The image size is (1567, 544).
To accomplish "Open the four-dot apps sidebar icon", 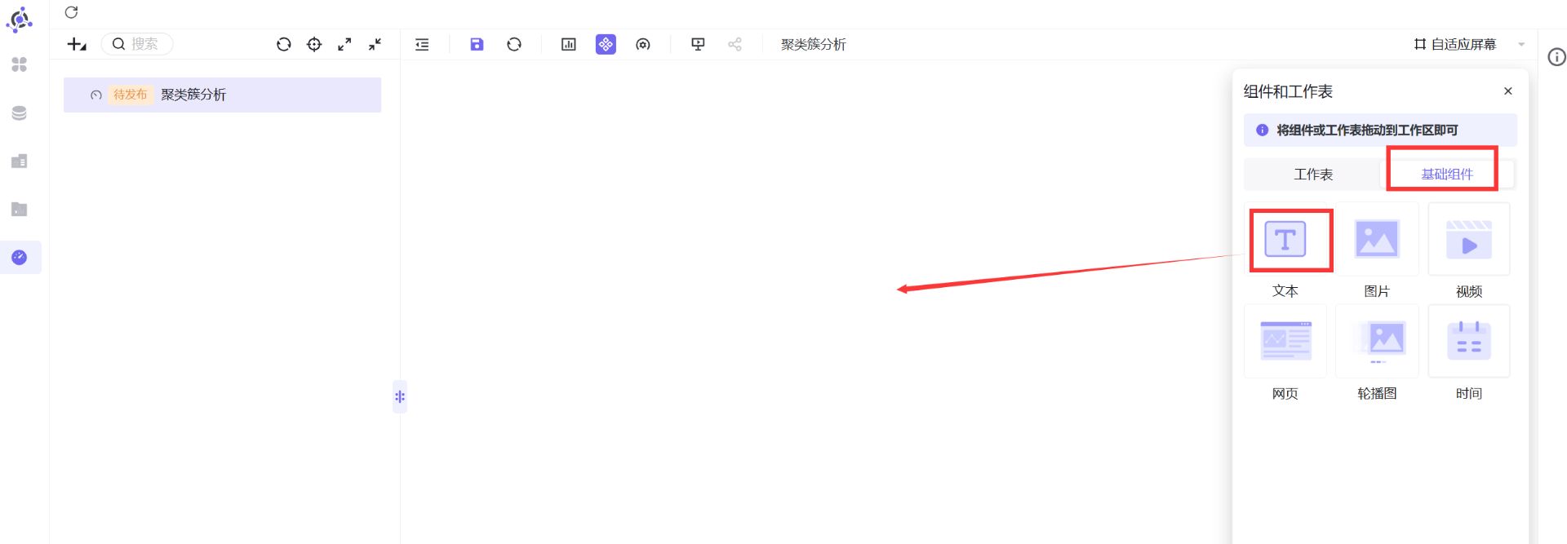I will tap(20, 64).
